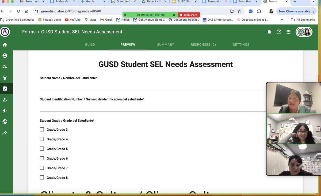The height and width of the screenshot is (196, 321).
Task: Select the star icon in the sidebar
Action: point(5,111)
